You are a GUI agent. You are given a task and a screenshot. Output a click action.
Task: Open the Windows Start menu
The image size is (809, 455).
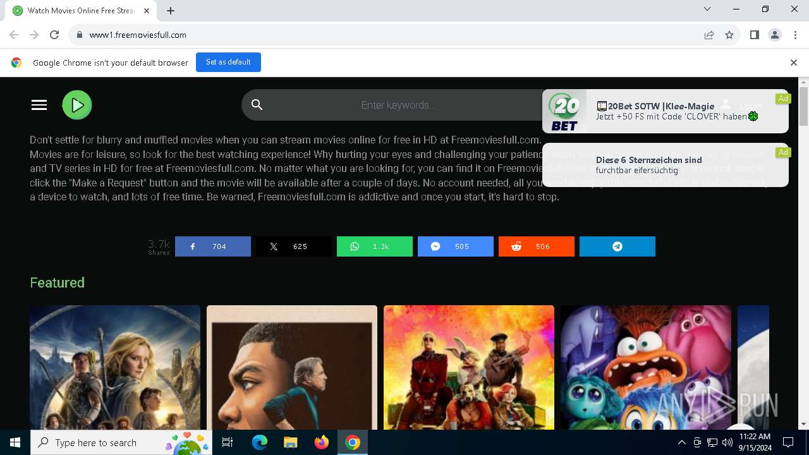[15, 442]
